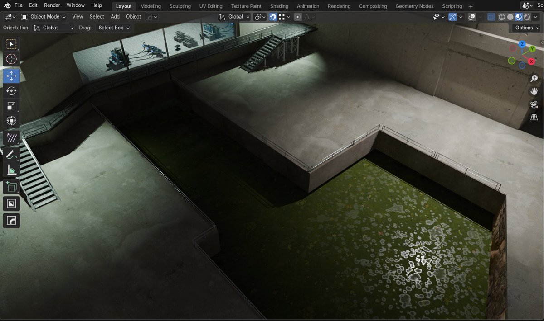Open the editor type dropdown
This screenshot has height=321, width=544.
tap(10, 17)
